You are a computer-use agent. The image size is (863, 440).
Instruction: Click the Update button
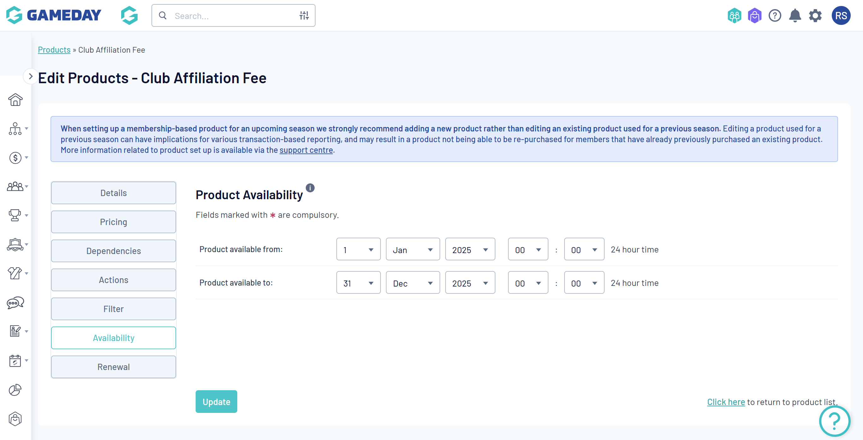coord(216,402)
